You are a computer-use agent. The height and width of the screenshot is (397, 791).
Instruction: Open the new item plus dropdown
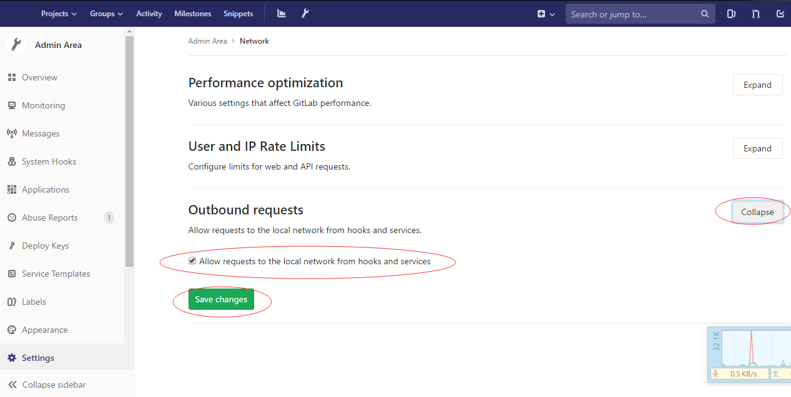[546, 14]
